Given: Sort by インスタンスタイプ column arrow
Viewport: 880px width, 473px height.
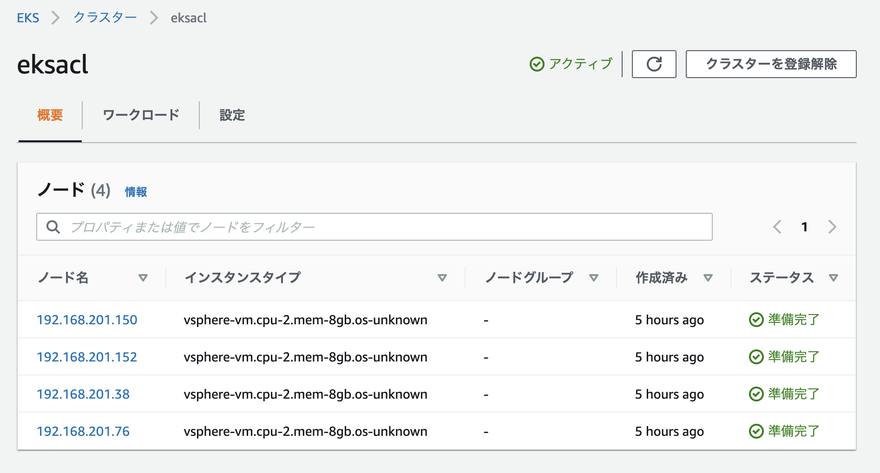Looking at the screenshot, I should [x=442, y=278].
